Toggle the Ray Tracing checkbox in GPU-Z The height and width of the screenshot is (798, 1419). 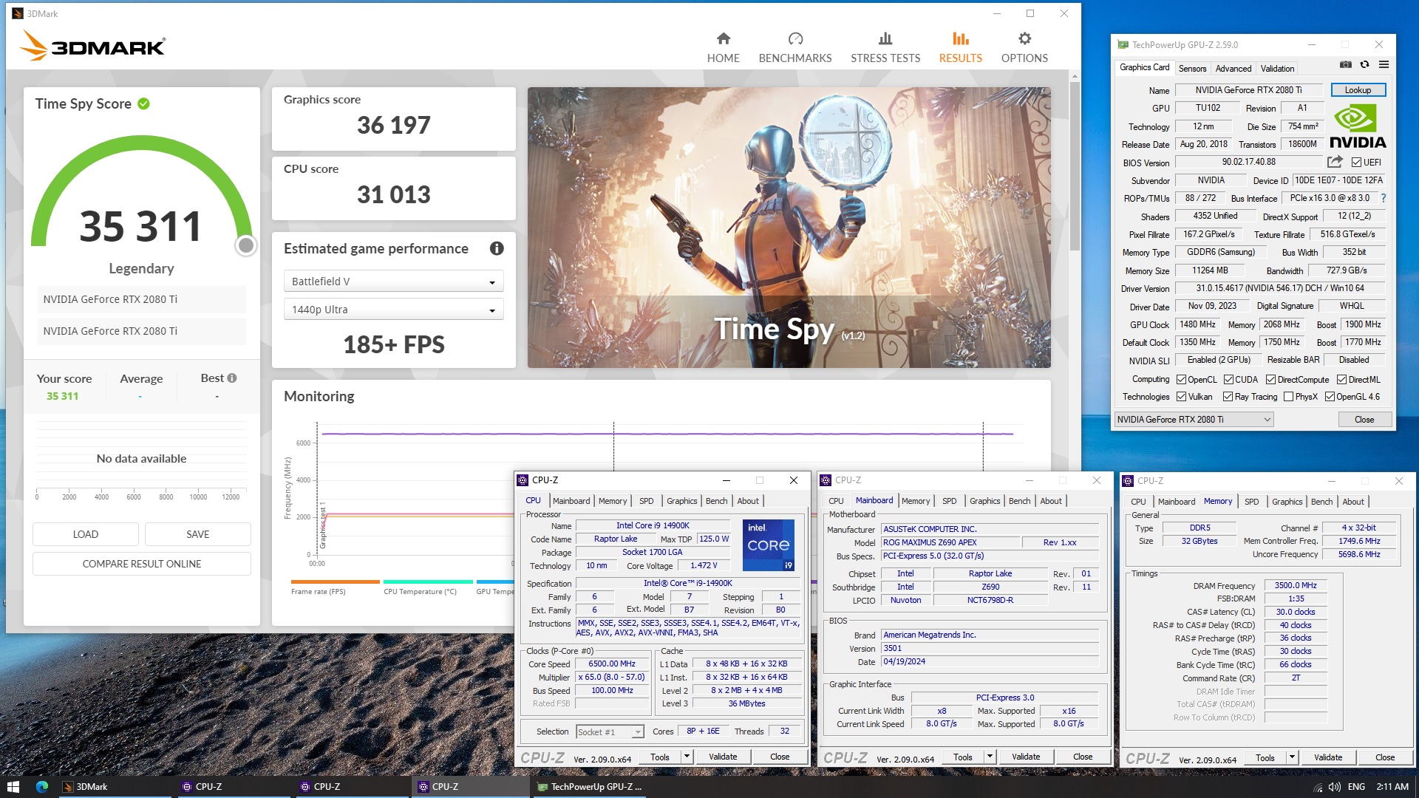1228,397
